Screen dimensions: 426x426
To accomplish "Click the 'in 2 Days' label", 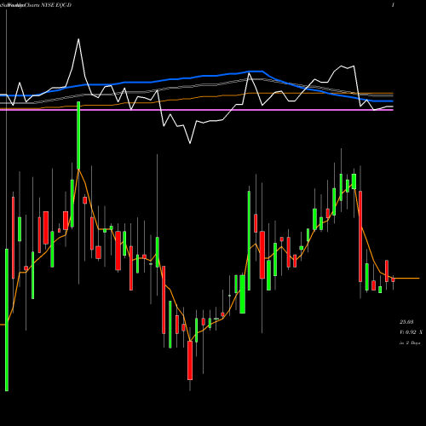I will coord(410,343).
